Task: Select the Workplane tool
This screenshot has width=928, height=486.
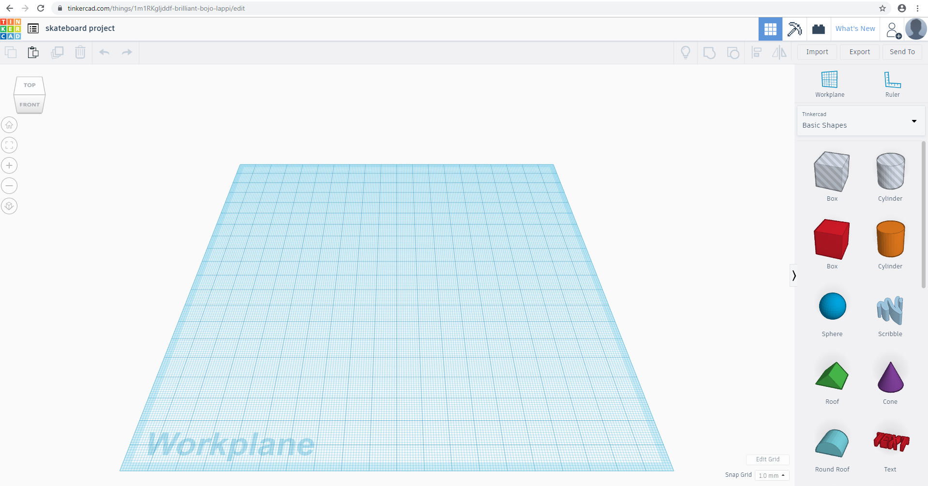Action: (x=830, y=84)
